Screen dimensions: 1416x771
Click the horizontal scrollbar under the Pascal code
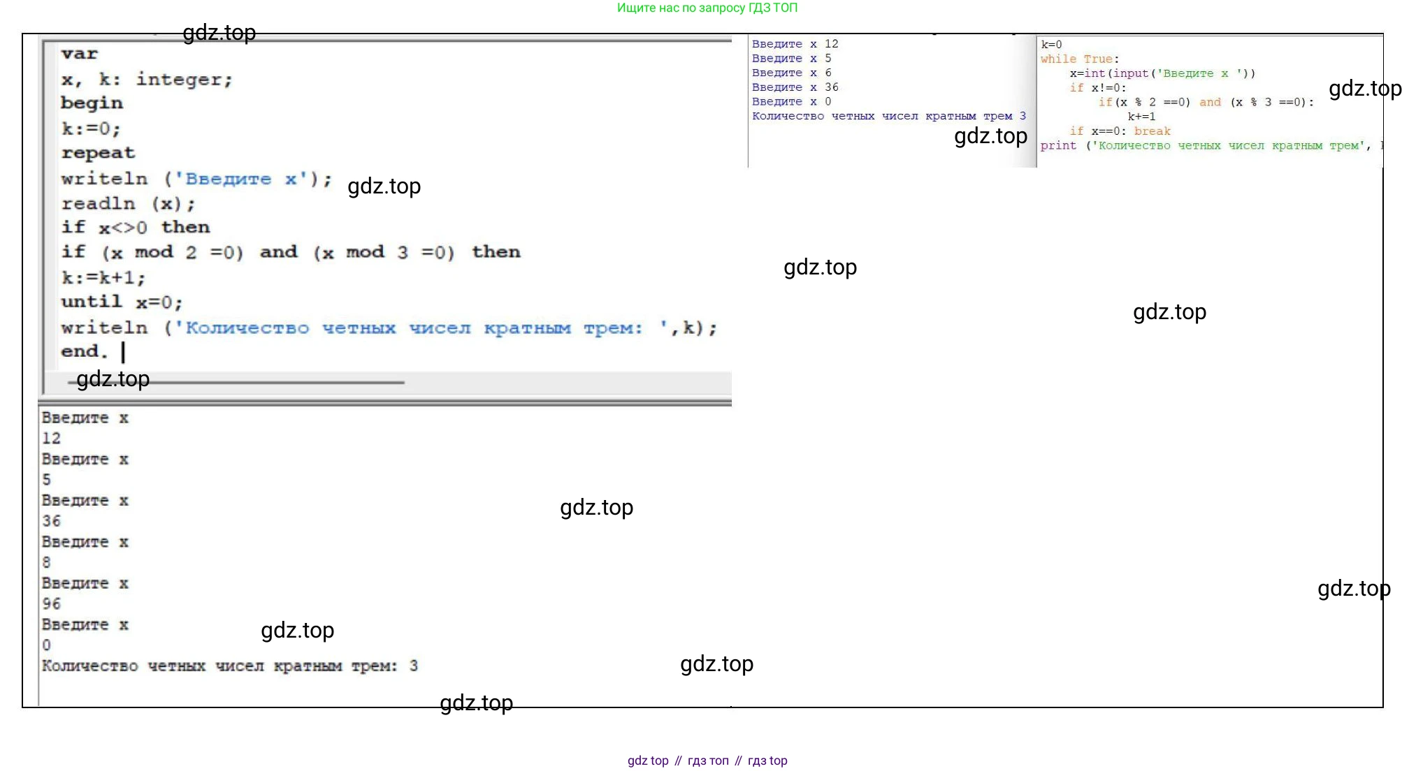[x=238, y=383]
